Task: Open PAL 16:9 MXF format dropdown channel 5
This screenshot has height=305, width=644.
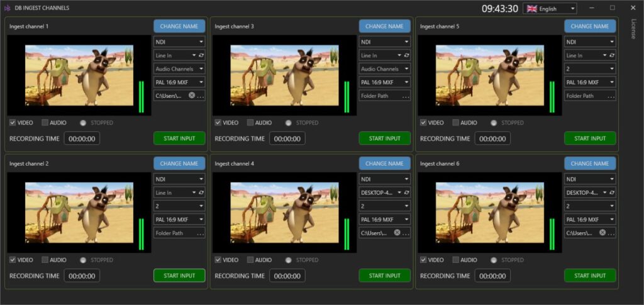Action: (590, 82)
